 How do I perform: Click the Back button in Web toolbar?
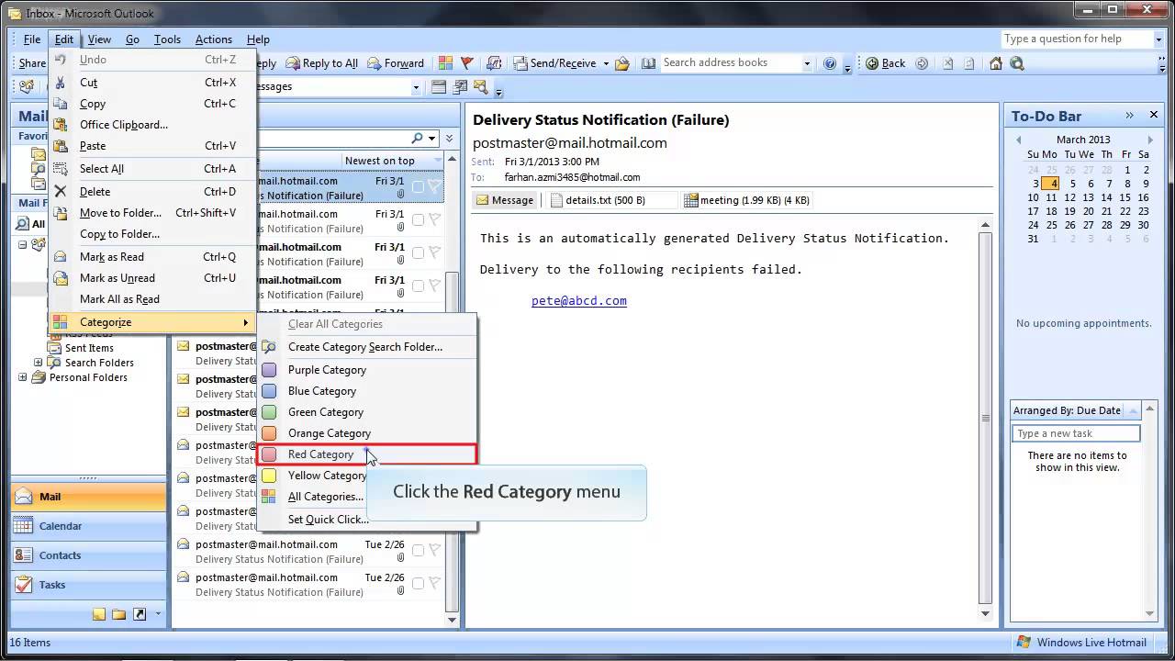pyautogui.click(x=886, y=63)
